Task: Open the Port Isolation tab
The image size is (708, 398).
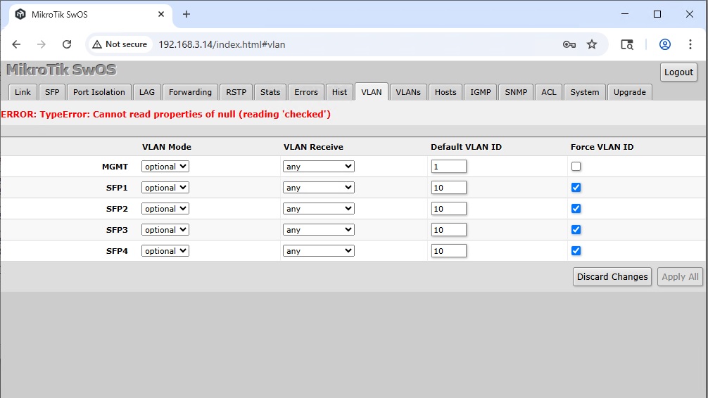Action: [x=99, y=92]
